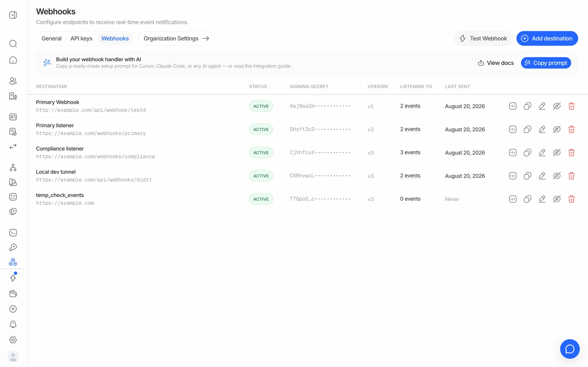
Task: Open the key icon in the sidebar
Action: [x=13, y=247]
